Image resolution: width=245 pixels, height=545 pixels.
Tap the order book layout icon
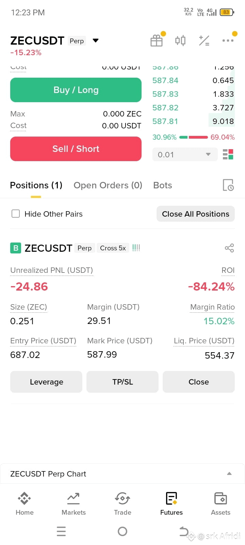228,154
